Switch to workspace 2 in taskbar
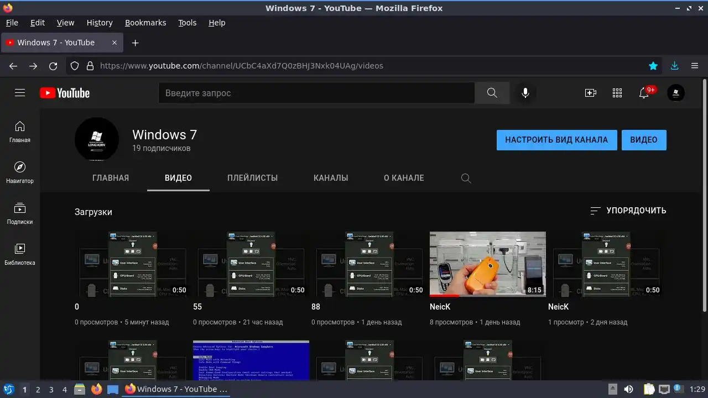 [x=38, y=389]
